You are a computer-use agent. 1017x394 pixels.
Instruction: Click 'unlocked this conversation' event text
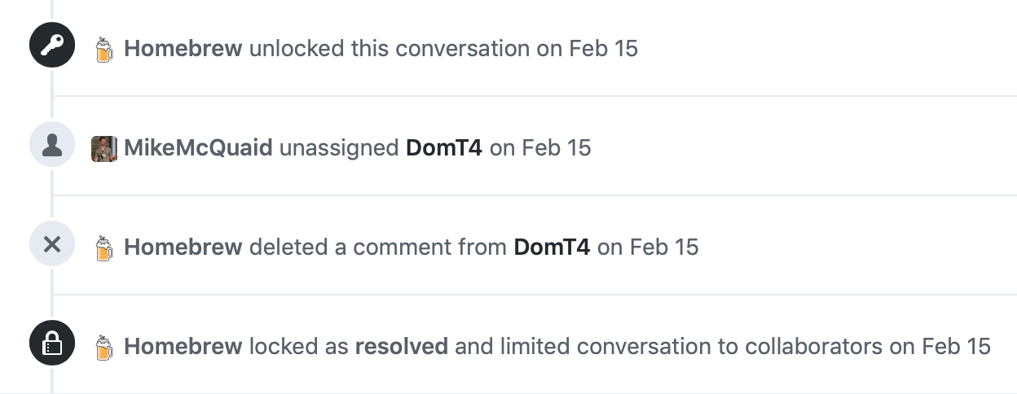pyautogui.click(x=390, y=48)
